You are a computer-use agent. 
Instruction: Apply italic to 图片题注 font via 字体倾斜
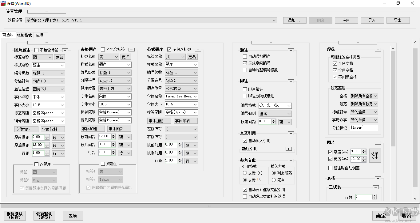(52, 129)
